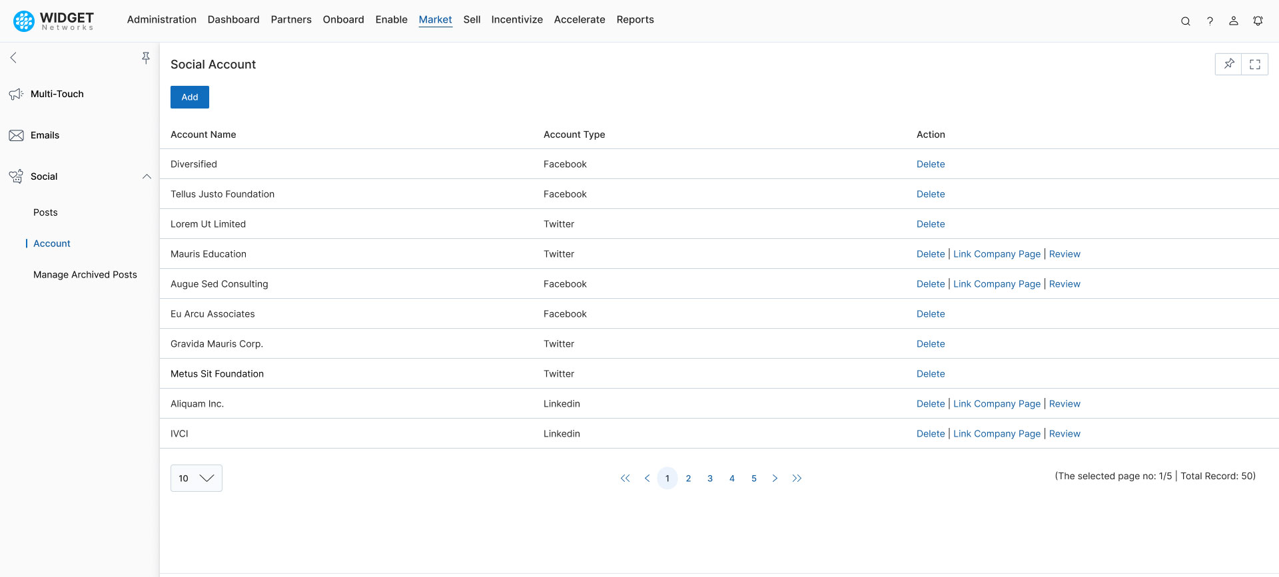Image resolution: width=1279 pixels, height=577 pixels.
Task: Open the Accelerate menu
Action: 580,20
